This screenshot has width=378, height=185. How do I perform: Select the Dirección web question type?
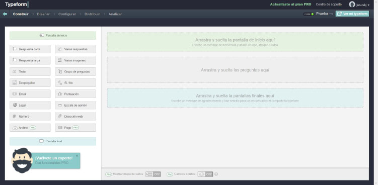(75, 116)
